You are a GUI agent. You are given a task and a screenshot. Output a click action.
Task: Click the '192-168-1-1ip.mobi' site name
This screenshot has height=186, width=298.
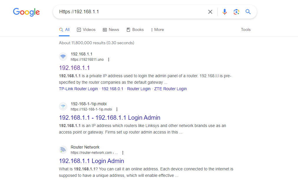click(89, 104)
